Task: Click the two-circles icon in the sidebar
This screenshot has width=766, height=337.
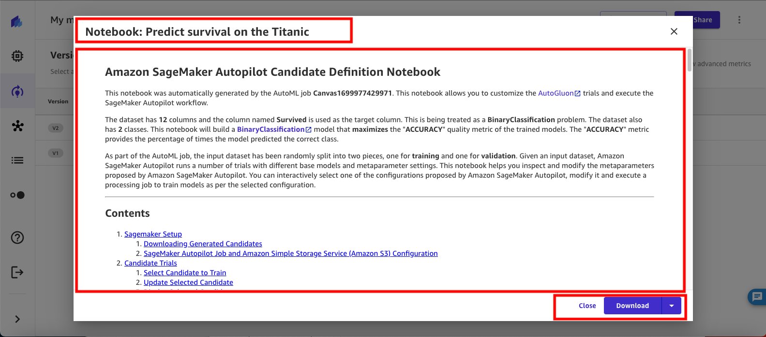Action: (x=17, y=195)
